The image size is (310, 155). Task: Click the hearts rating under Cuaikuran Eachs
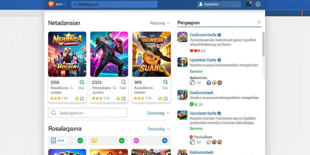[195, 51]
